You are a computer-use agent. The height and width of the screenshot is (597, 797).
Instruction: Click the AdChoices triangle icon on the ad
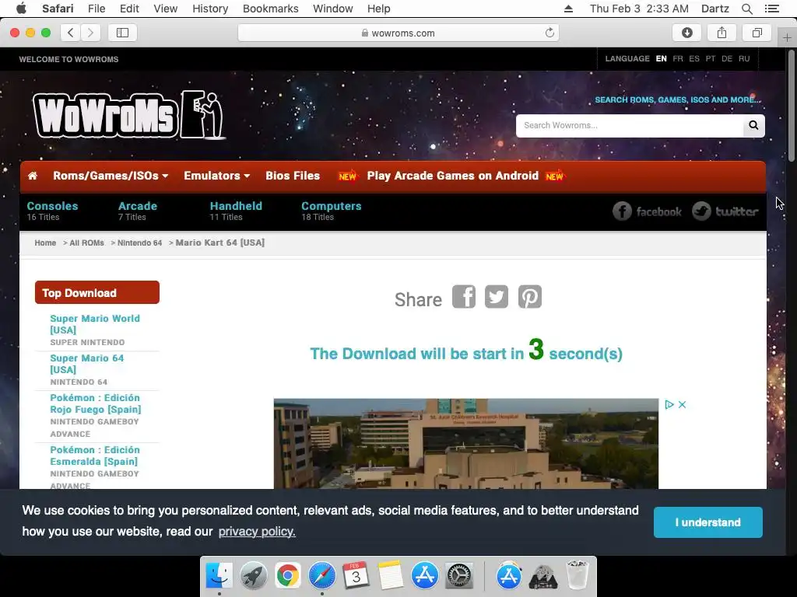tap(669, 404)
